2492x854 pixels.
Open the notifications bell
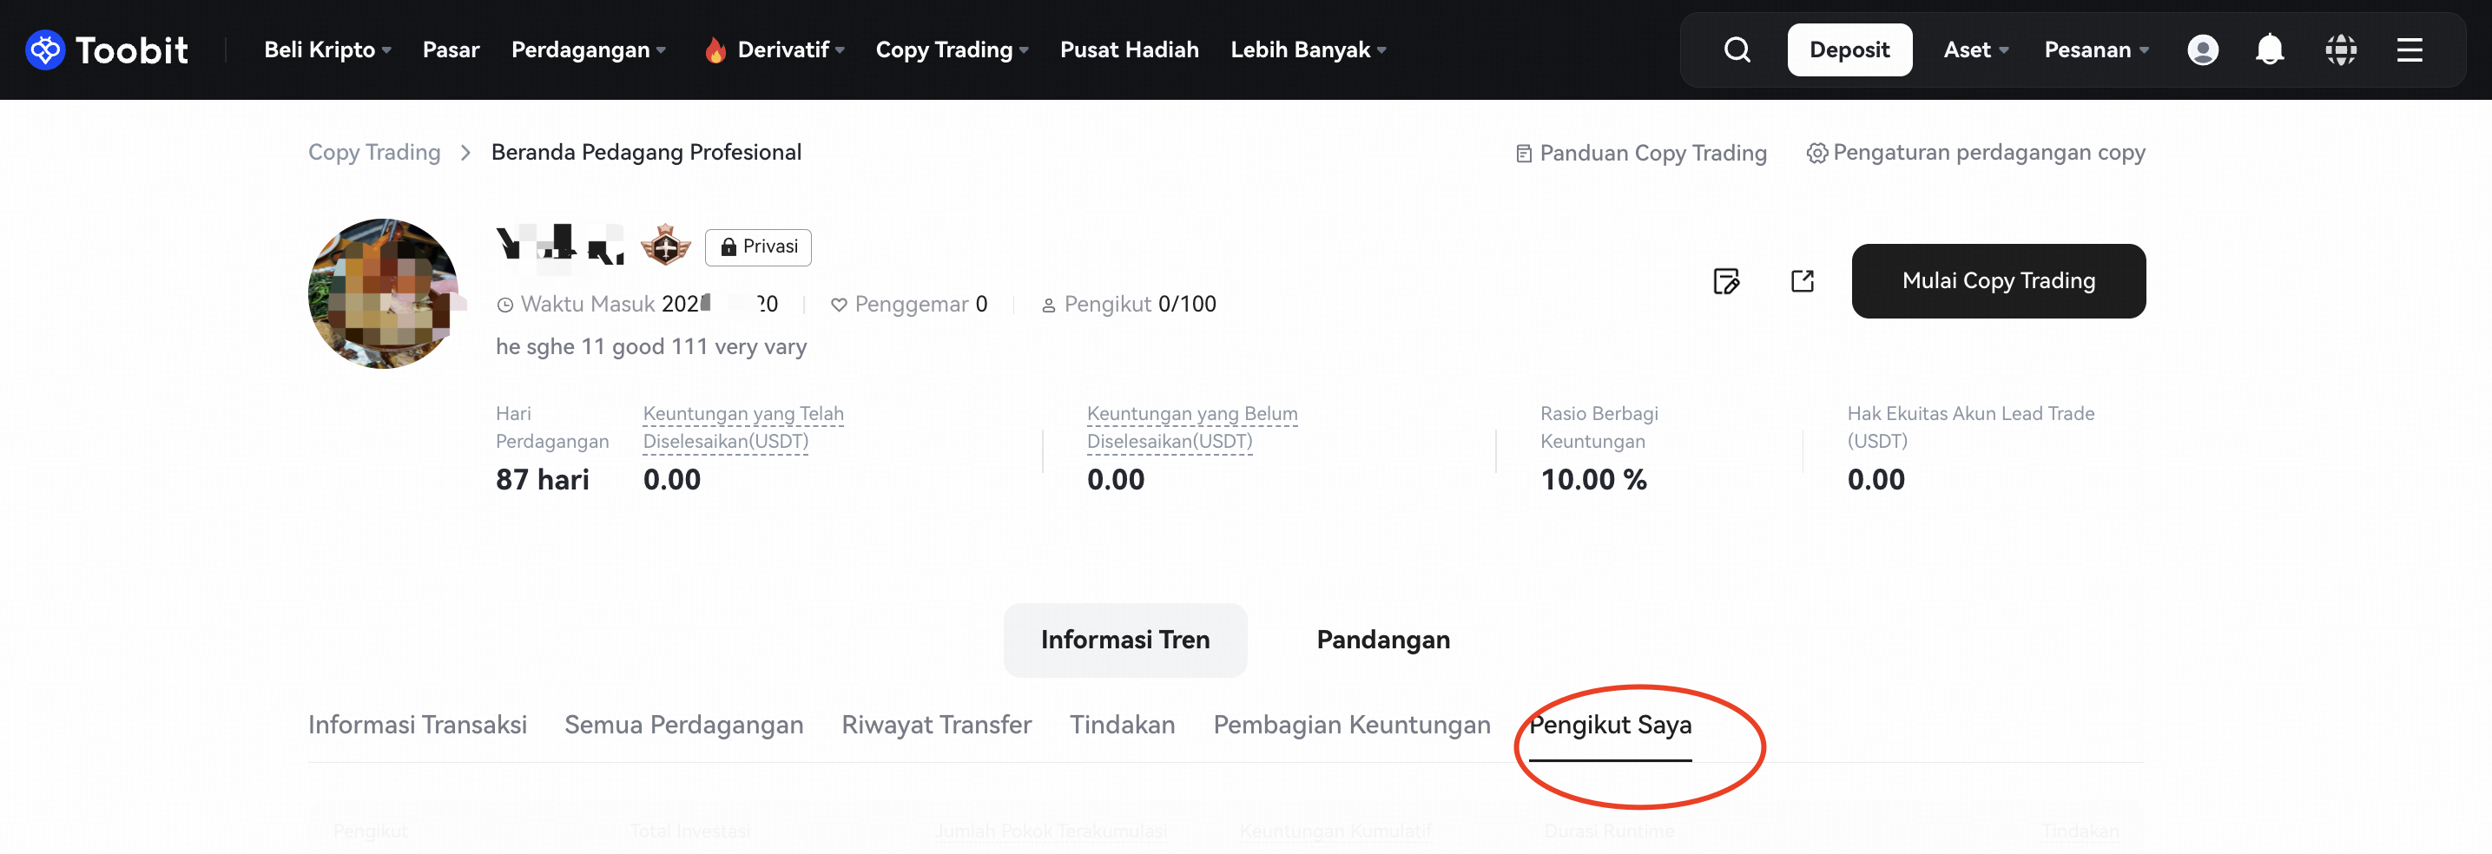click(x=2269, y=49)
